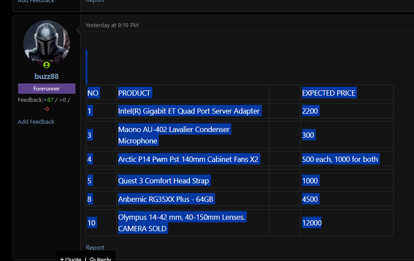This screenshot has height=261, width=414.
Task: Click row number 1 in the table
Action: click(90, 111)
